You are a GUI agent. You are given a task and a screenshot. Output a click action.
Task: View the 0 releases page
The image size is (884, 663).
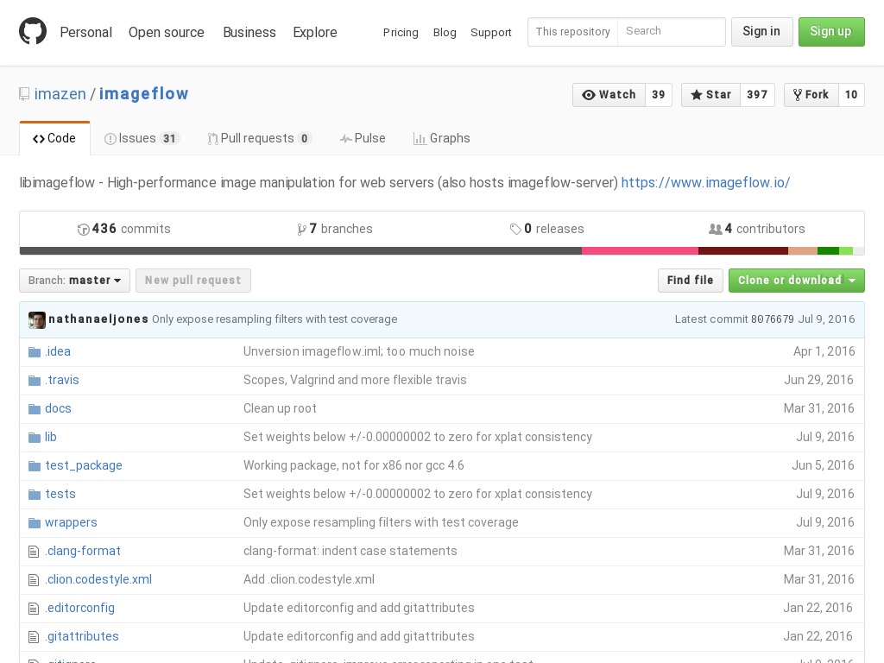coord(546,229)
